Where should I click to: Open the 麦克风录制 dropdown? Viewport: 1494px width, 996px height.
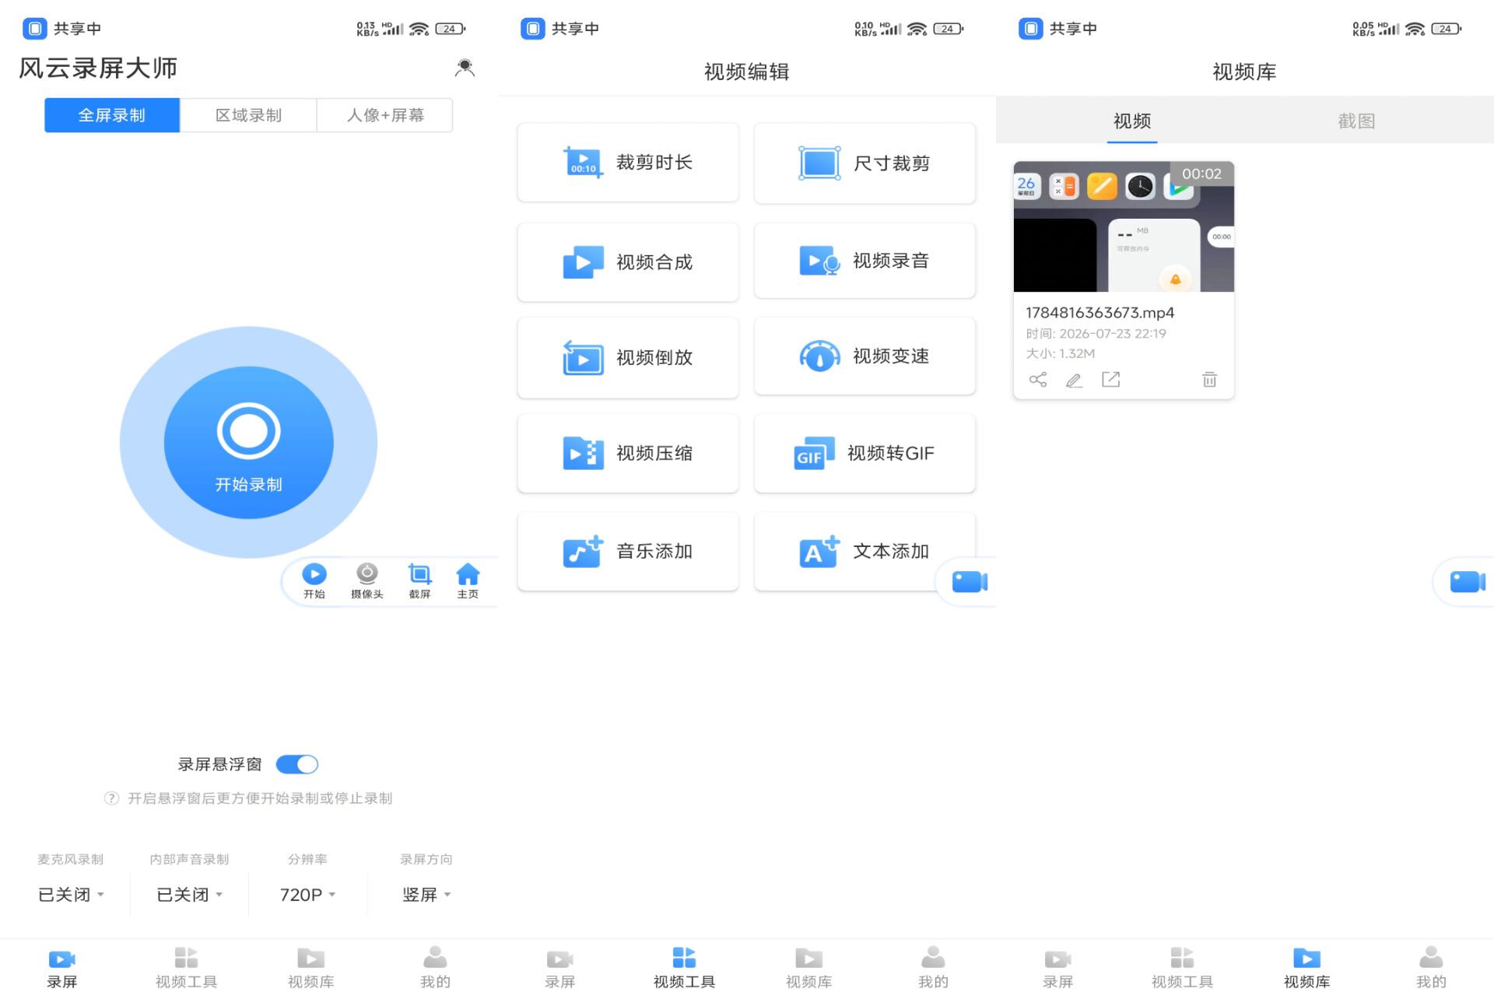click(x=71, y=895)
